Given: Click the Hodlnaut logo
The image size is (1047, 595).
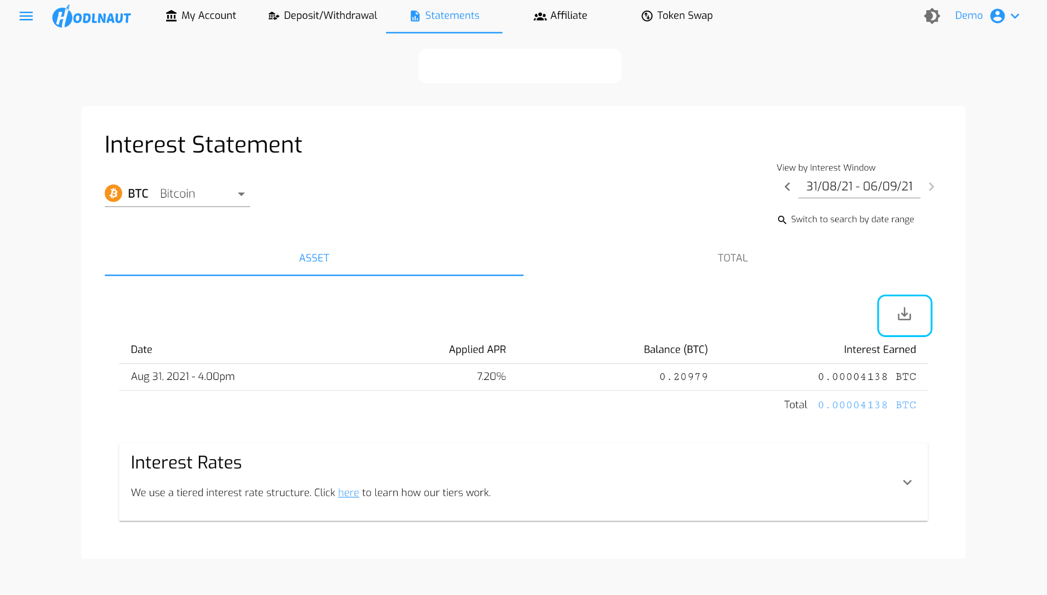Looking at the screenshot, I should pyautogui.click(x=92, y=16).
